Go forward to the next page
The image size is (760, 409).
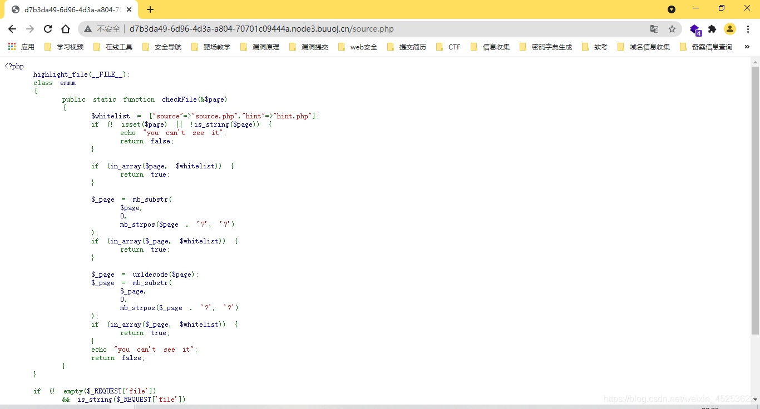30,29
